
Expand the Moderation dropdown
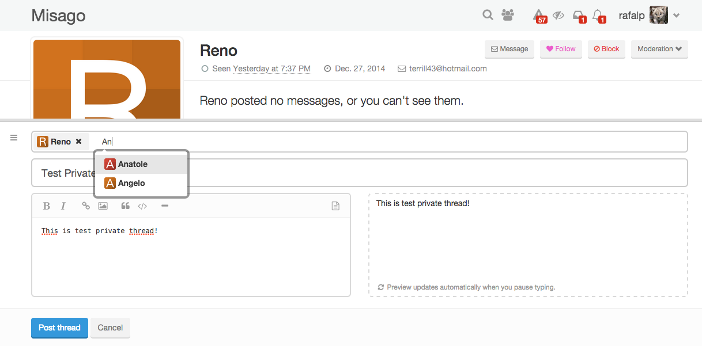click(659, 49)
